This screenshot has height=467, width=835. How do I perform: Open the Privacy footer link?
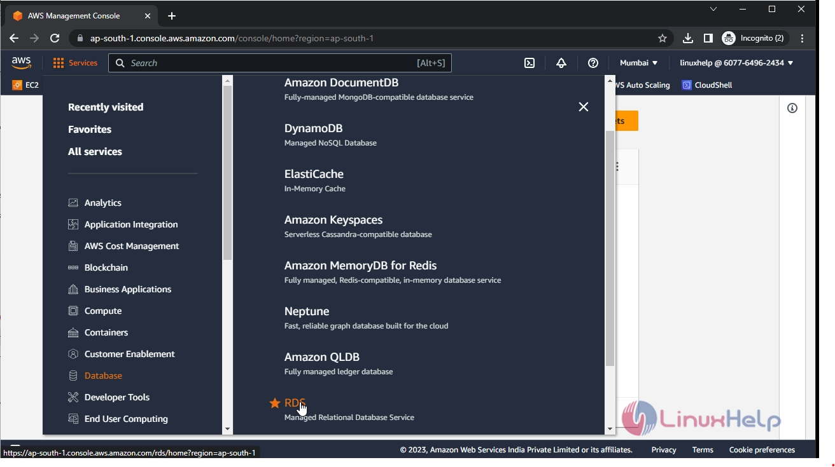tap(664, 450)
